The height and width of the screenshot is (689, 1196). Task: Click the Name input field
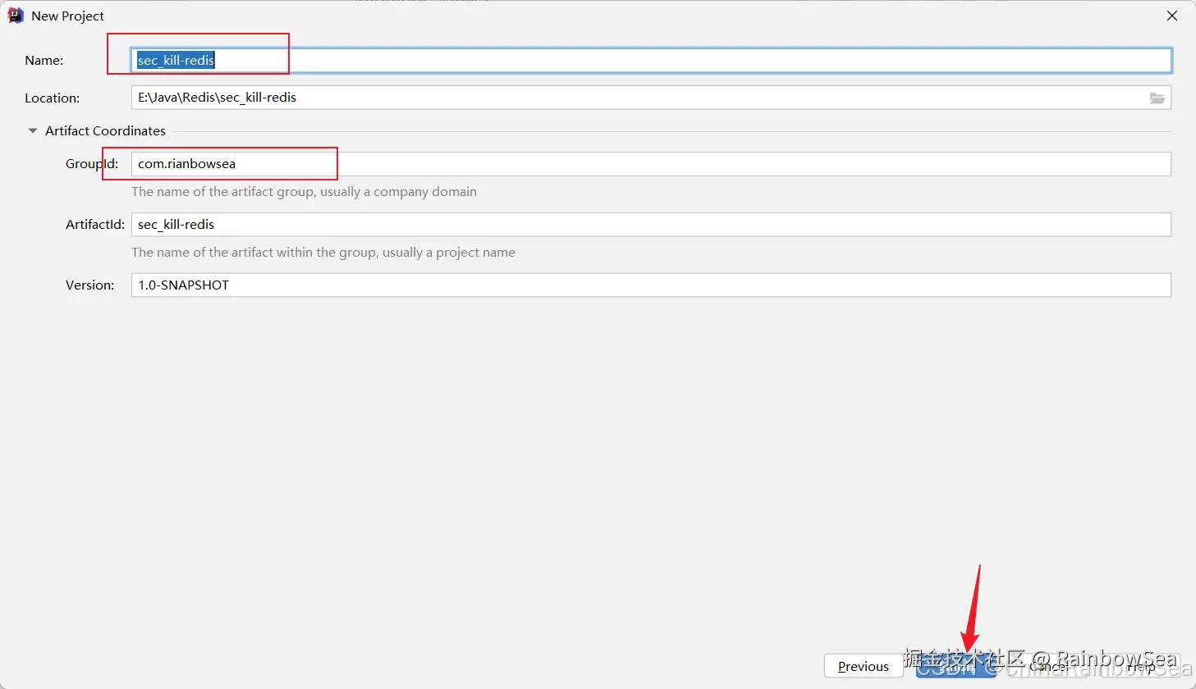coord(651,60)
